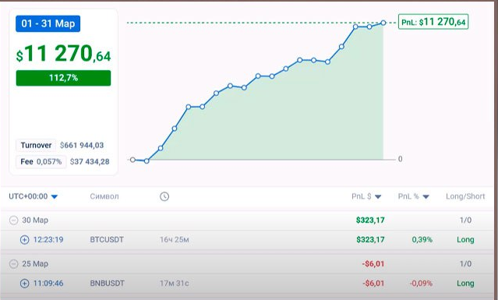Open the 01 - 31 Мар date range selector
The height and width of the screenshot is (300, 498).
point(48,24)
